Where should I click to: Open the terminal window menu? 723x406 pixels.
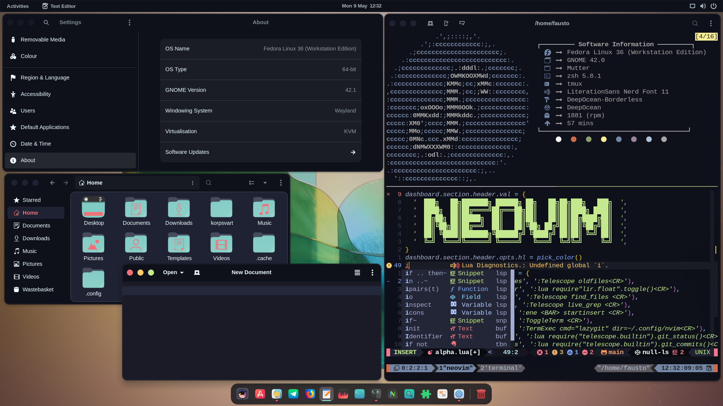click(711, 23)
